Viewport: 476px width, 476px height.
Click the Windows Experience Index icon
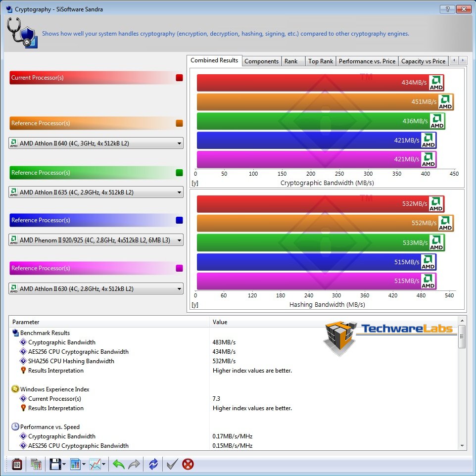tap(15, 389)
